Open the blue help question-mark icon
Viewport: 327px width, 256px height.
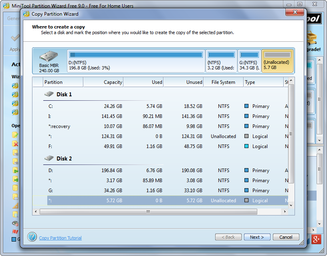click(32, 237)
